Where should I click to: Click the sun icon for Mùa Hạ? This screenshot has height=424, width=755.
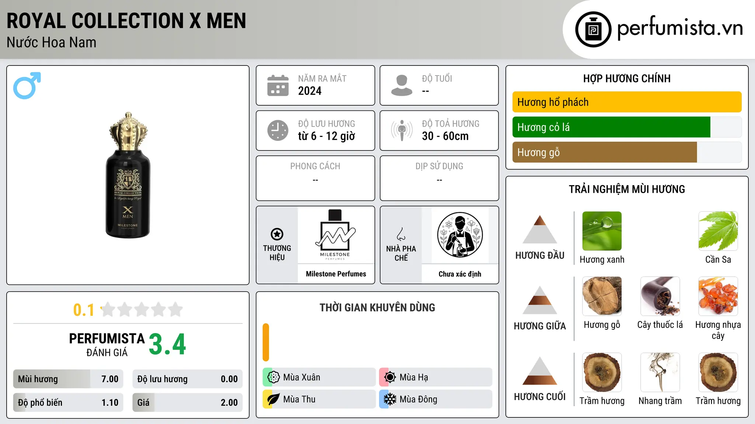tap(390, 377)
